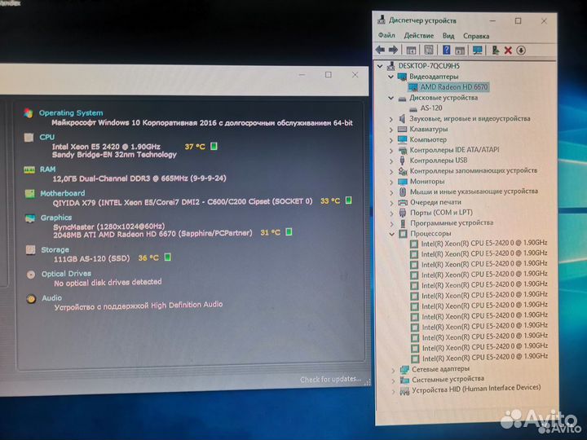Click Check for updates link in Speccy

[330, 380]
